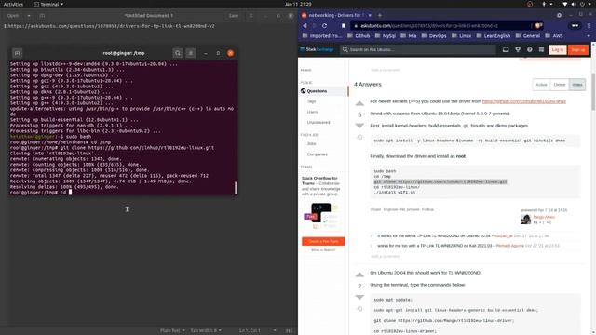Upvote the answer with score 2

[x=359, y=275]
